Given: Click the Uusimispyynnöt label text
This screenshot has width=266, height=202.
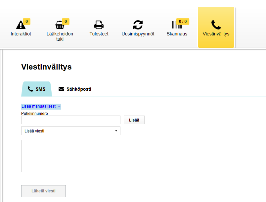Looking at the screenshot, I should [x=138, y=34].
